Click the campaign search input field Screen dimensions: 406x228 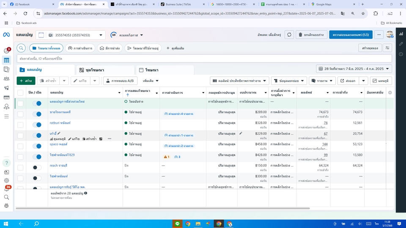tap(204, 59)
